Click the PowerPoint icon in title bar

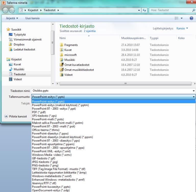click(x=4, y=3)
